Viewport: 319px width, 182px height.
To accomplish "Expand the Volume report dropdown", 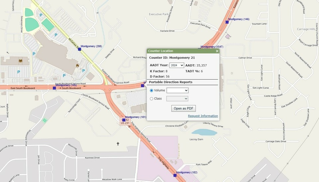I will pos(177,91).
